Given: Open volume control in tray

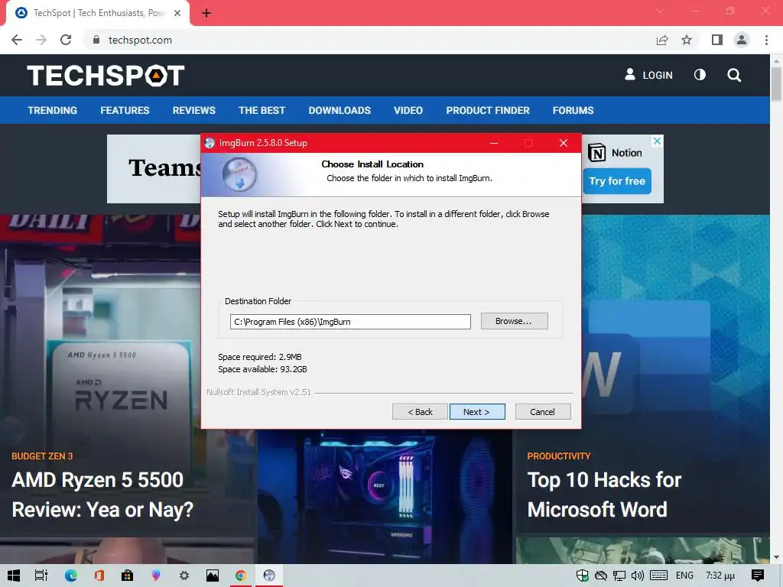Looking at the screenshot, I should [x=637, y=576].
